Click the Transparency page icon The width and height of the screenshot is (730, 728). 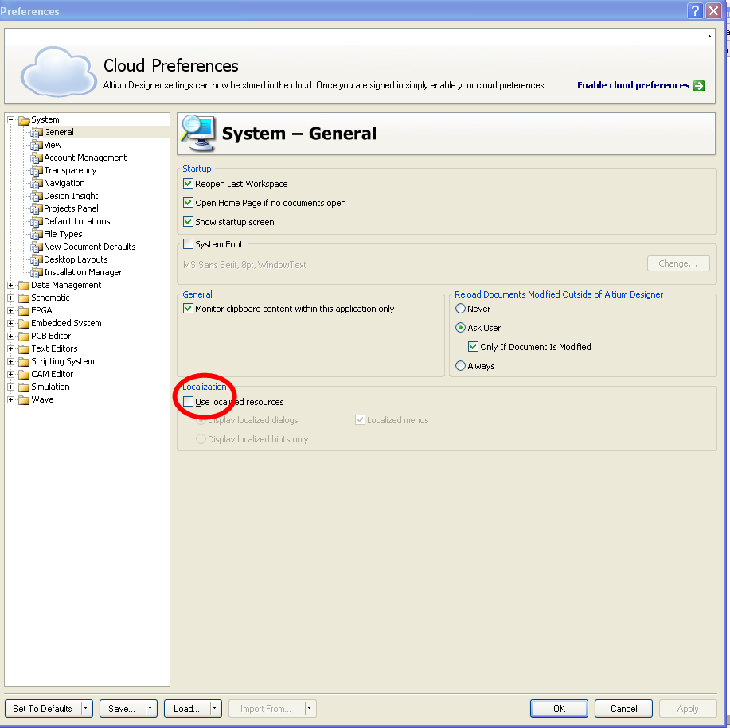[37, 171]
